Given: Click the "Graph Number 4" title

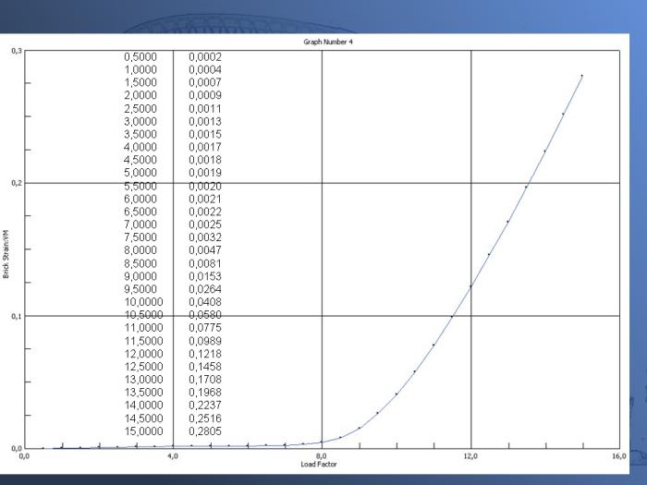Looking at the screenshot, I should tap(321, 42).
